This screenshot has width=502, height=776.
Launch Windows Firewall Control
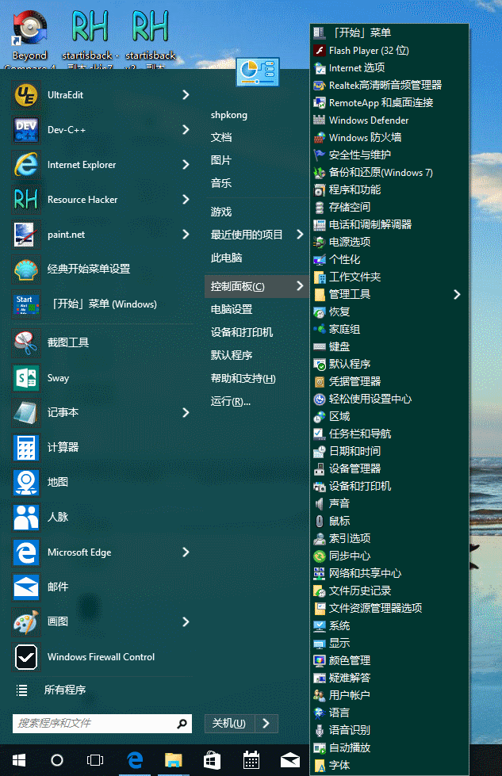pyautogui.click(x=102, y=657)
